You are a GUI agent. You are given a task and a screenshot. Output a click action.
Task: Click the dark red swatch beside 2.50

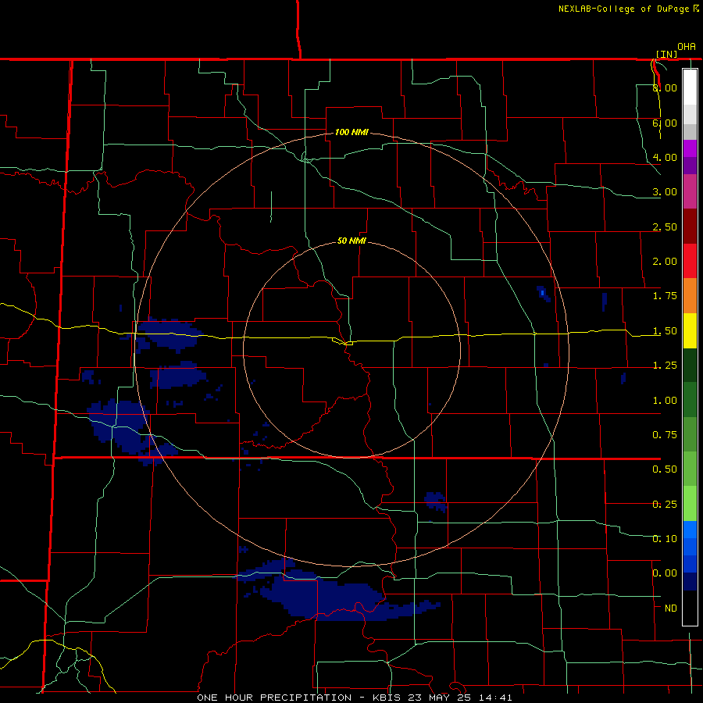tap(690, 227)
